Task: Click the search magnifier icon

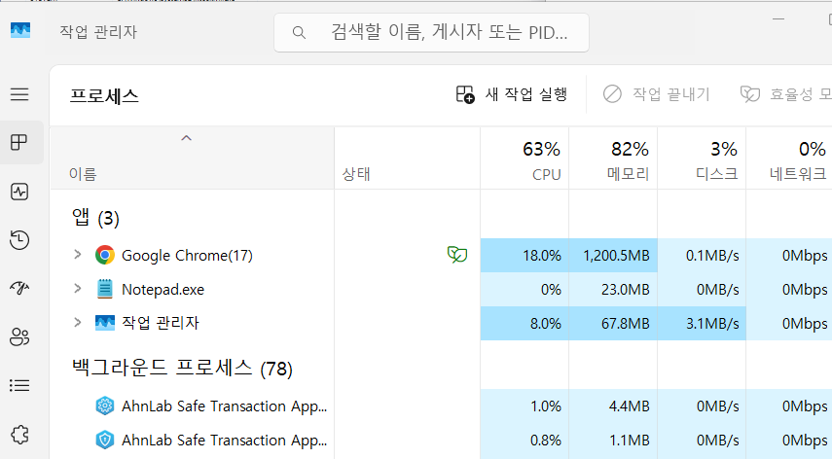Action: (299, 33)
